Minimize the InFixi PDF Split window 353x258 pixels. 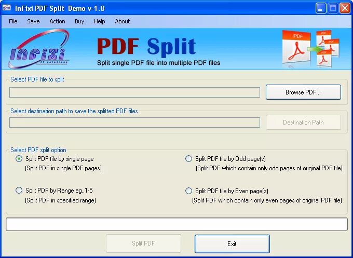[x=321, y=8]
